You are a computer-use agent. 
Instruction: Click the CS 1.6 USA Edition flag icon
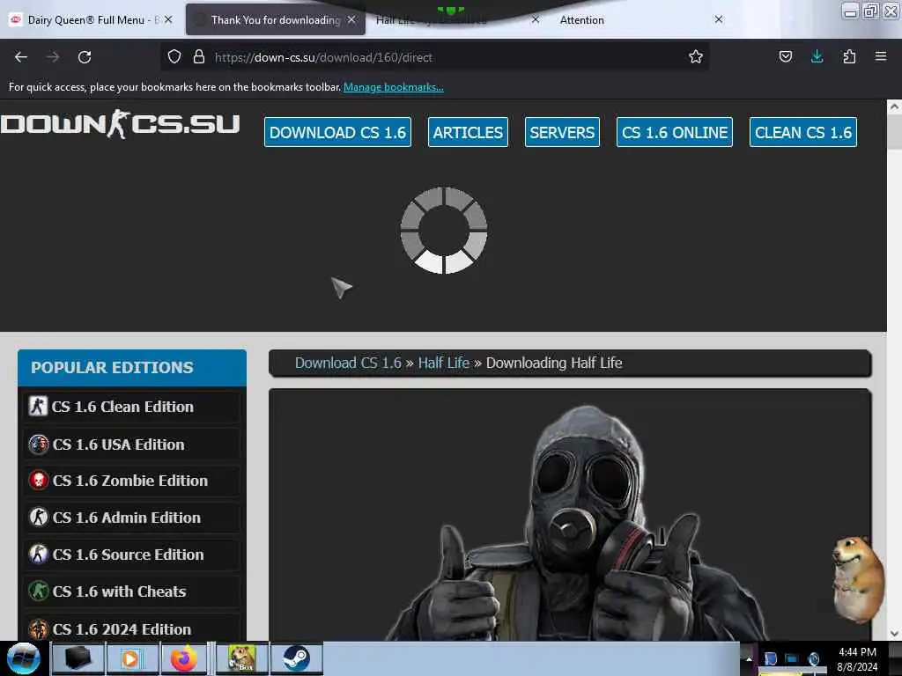39,445
